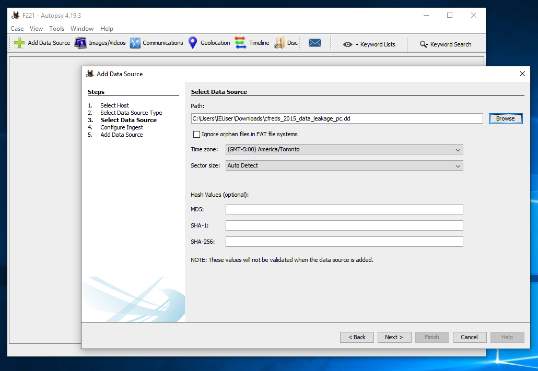The height and width of the screenshot is (371, 538).
Task: Click the green plus Add Data Source icon
Action: [x=19, y=43]
